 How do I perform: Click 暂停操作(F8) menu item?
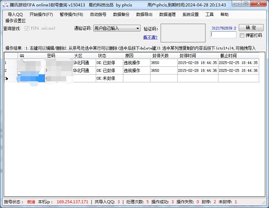coord(71,15)
